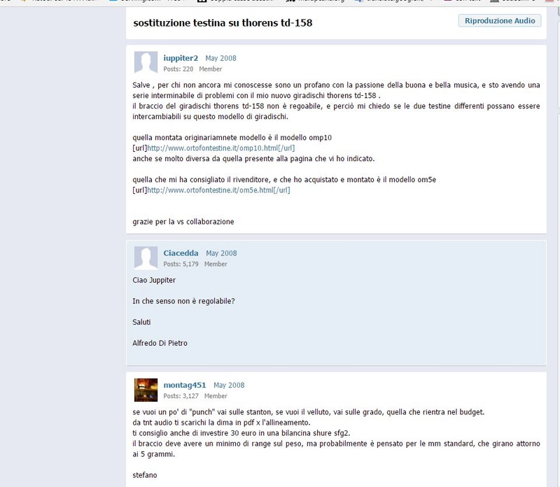
Task: Click the Posts: 3,127 count under montag451
Action: tap(181, 396)
